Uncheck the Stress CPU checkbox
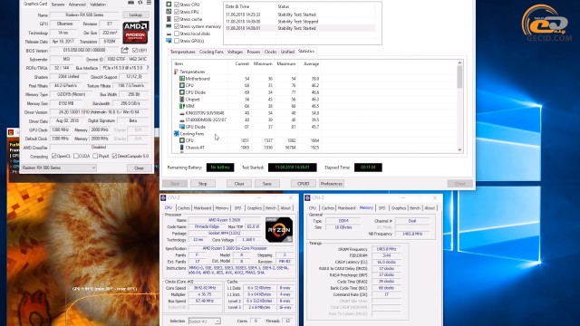Viewport: 580px width, 326px height. click(177, 5)
